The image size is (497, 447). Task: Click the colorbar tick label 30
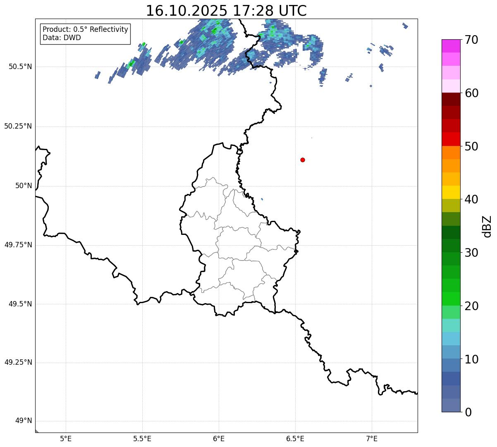[x=471, y=253]
